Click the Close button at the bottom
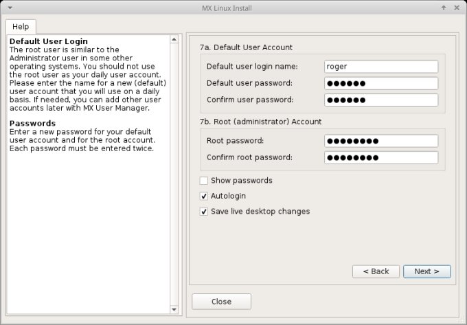467x325 pixels. coord(221,302)
